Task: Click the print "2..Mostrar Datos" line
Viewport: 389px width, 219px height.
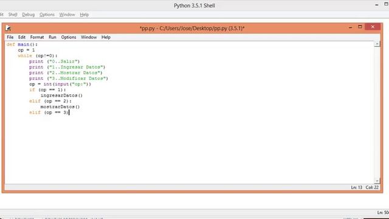Action: point(66,73)
